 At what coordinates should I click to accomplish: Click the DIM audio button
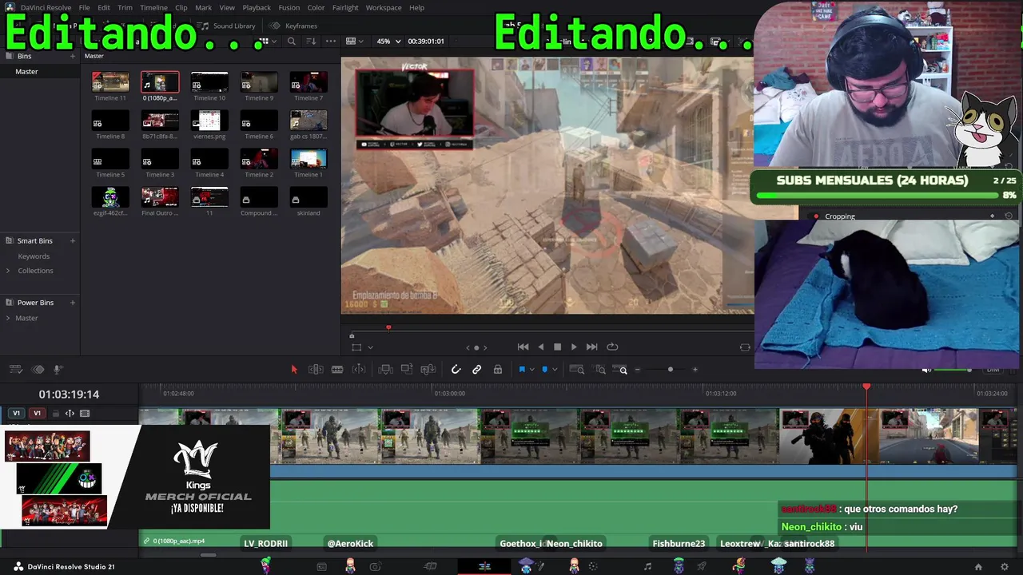993,370
